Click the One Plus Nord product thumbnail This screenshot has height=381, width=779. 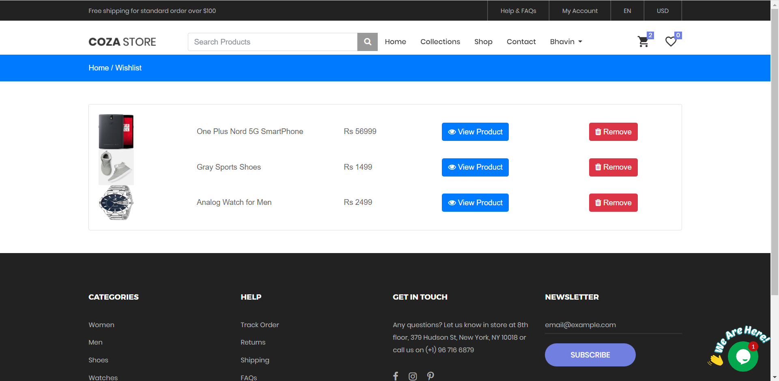point(116,131)
